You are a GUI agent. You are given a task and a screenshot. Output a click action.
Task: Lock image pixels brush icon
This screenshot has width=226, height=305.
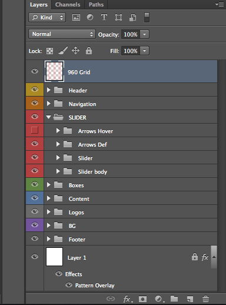(x=63, y=51)
